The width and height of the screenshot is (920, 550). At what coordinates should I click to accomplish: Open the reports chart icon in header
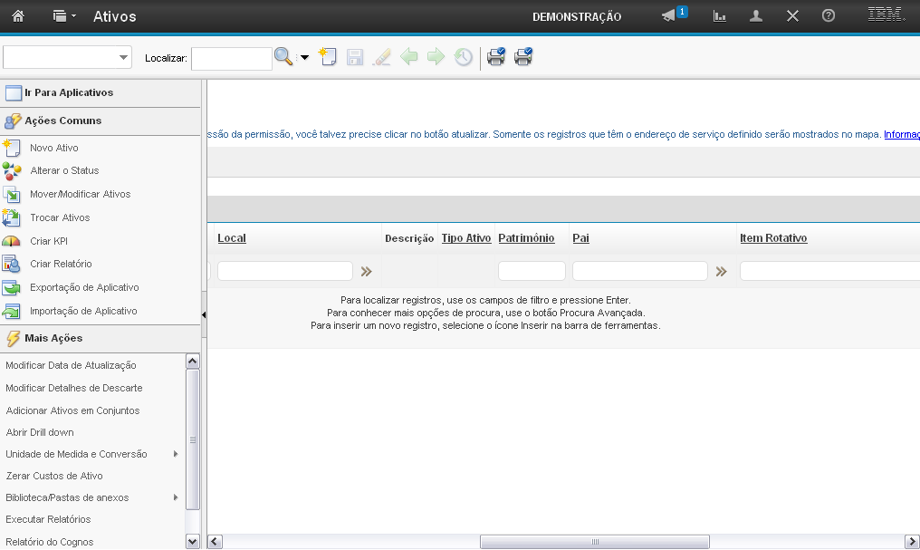[x=720, y=16]
